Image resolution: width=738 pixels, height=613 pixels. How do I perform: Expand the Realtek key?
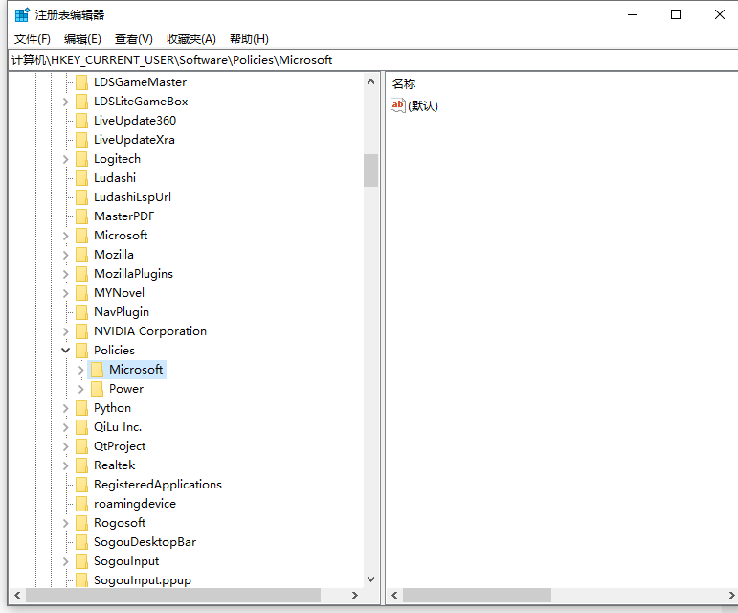click(x=66, y=465)
